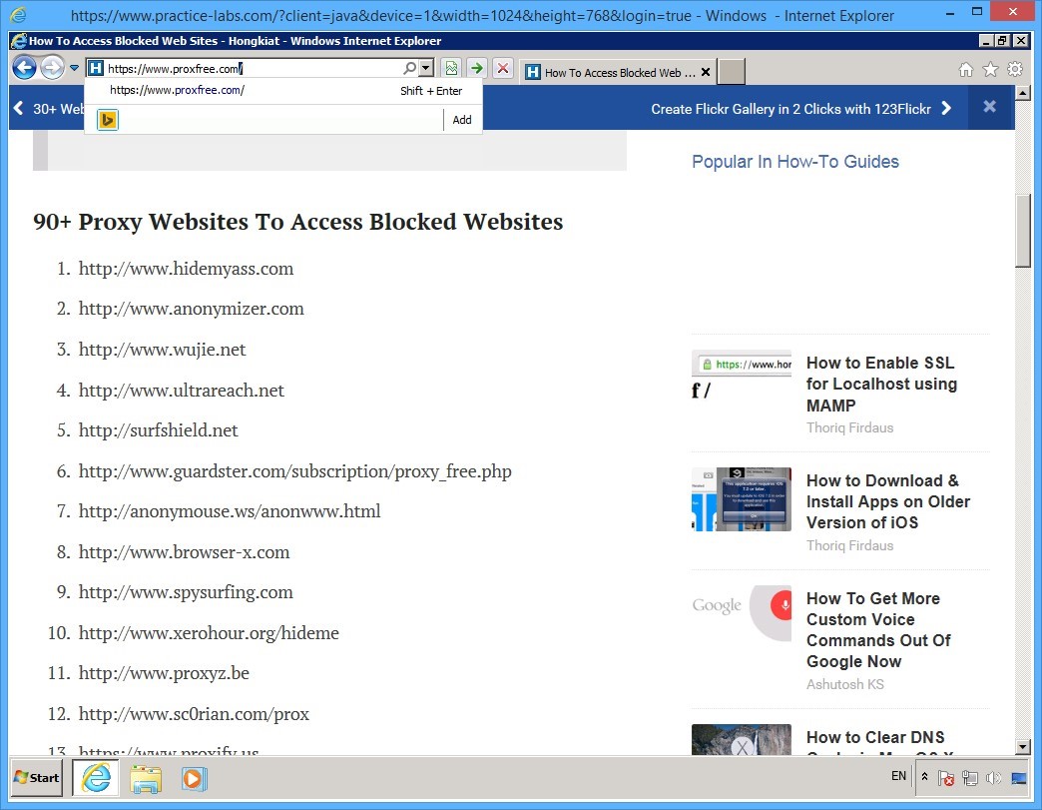Open Windows Media Player from taskbar
This screenshot has width=1042, height=810.
194,777
